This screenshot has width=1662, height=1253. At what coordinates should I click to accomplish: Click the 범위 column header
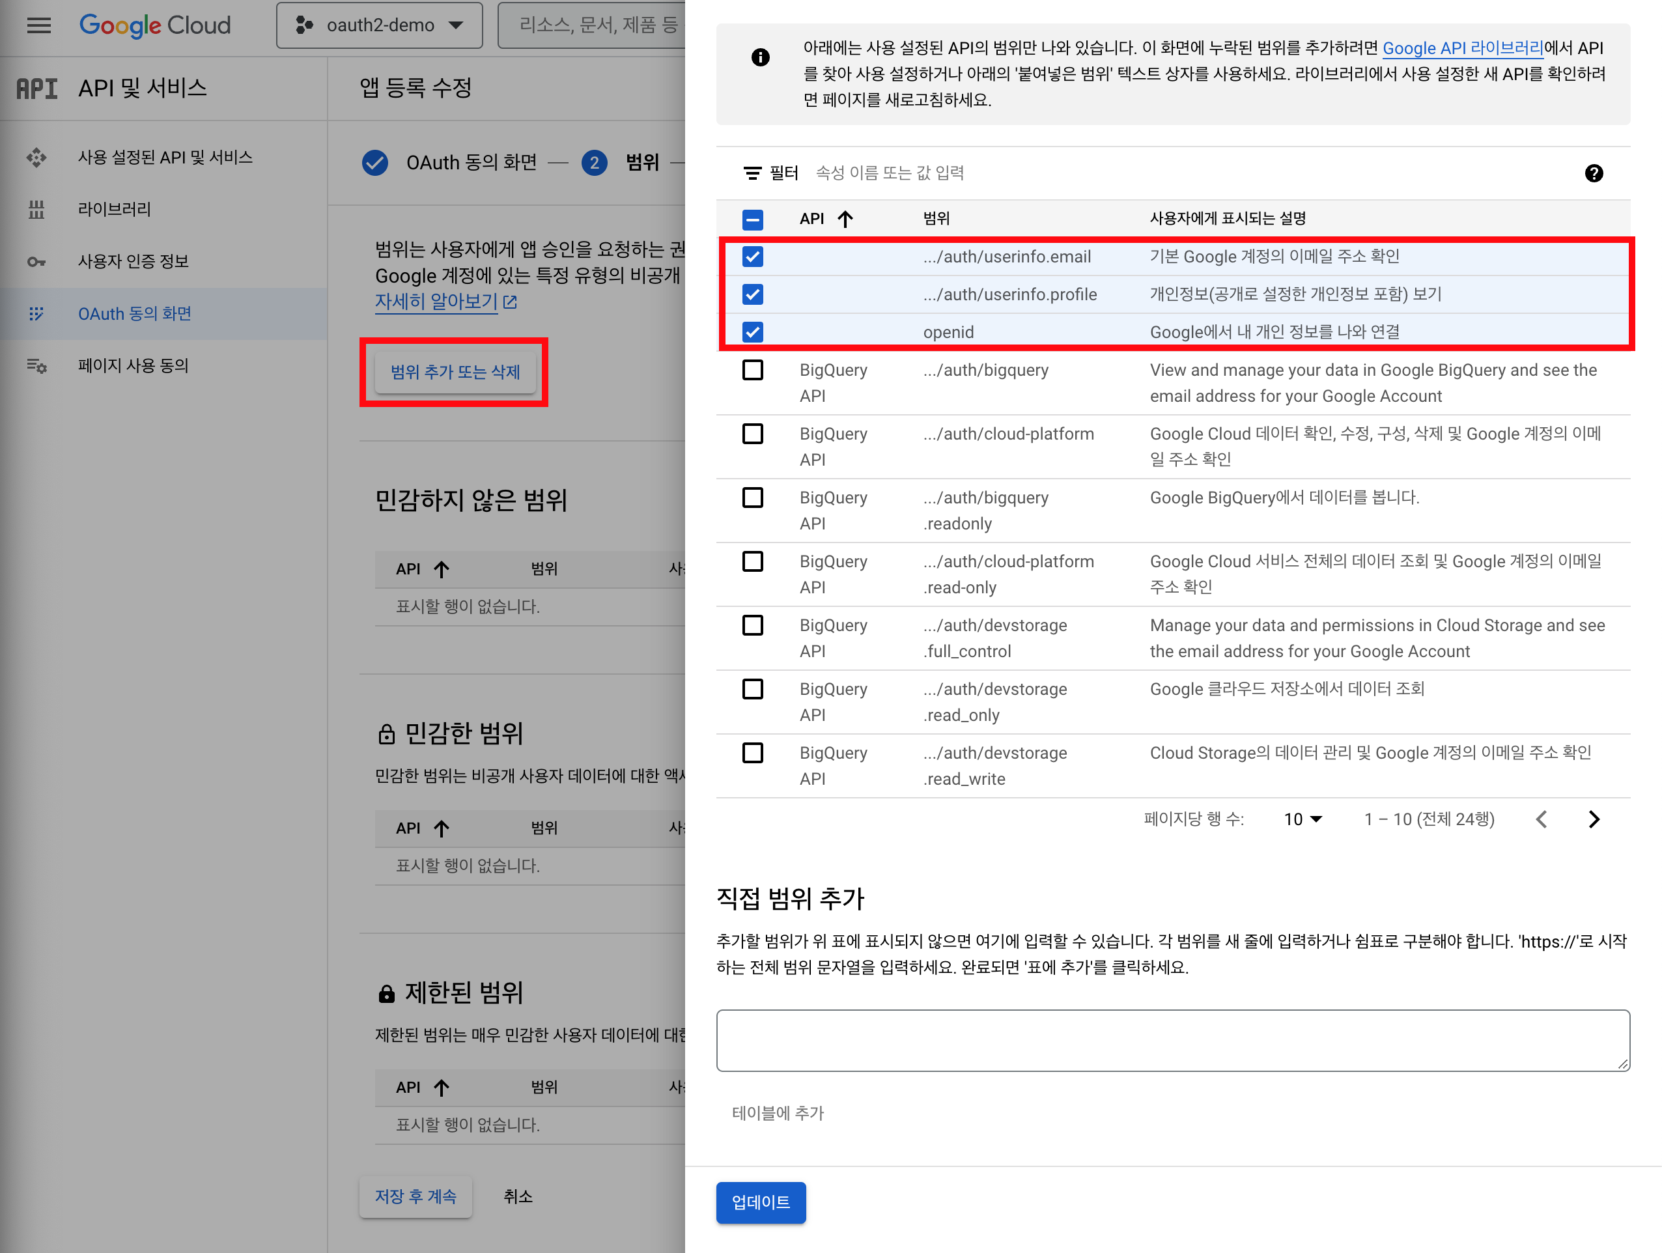(937, 219)
